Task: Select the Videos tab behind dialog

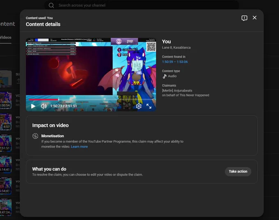Action: coord(5,37)
